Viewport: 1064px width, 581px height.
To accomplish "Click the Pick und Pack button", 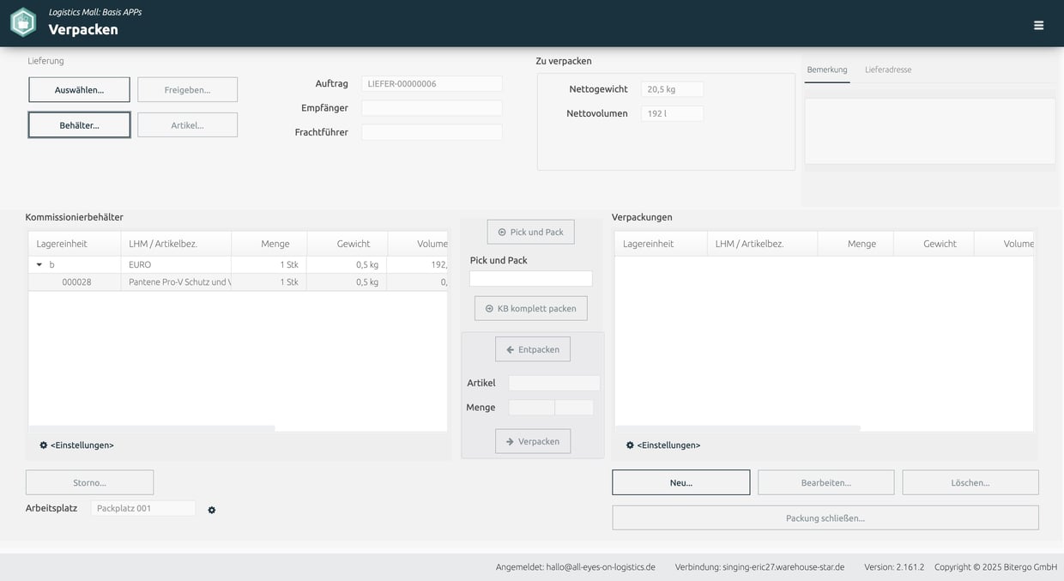I will (x=531, y=232).
